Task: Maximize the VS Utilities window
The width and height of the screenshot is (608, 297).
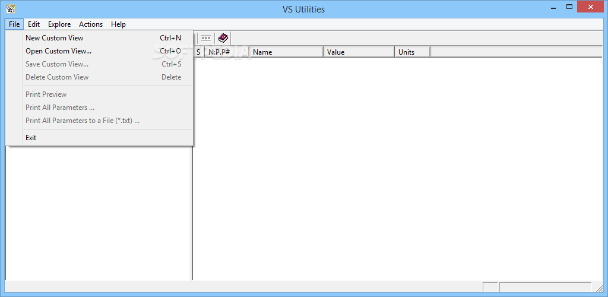Action: coord(569,7)
